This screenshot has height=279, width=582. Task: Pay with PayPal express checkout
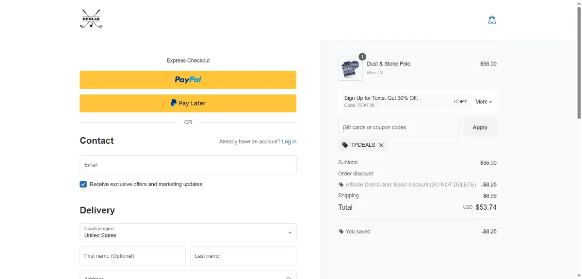pyautogui.click(x=188, y=80)
